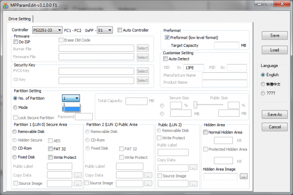
Task: Browse Source Image for Partition 1
Action: tap(78, 183)
